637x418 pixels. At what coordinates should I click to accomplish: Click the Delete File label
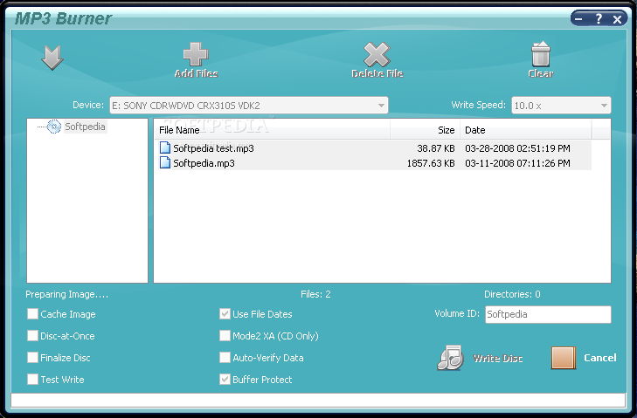377,73
